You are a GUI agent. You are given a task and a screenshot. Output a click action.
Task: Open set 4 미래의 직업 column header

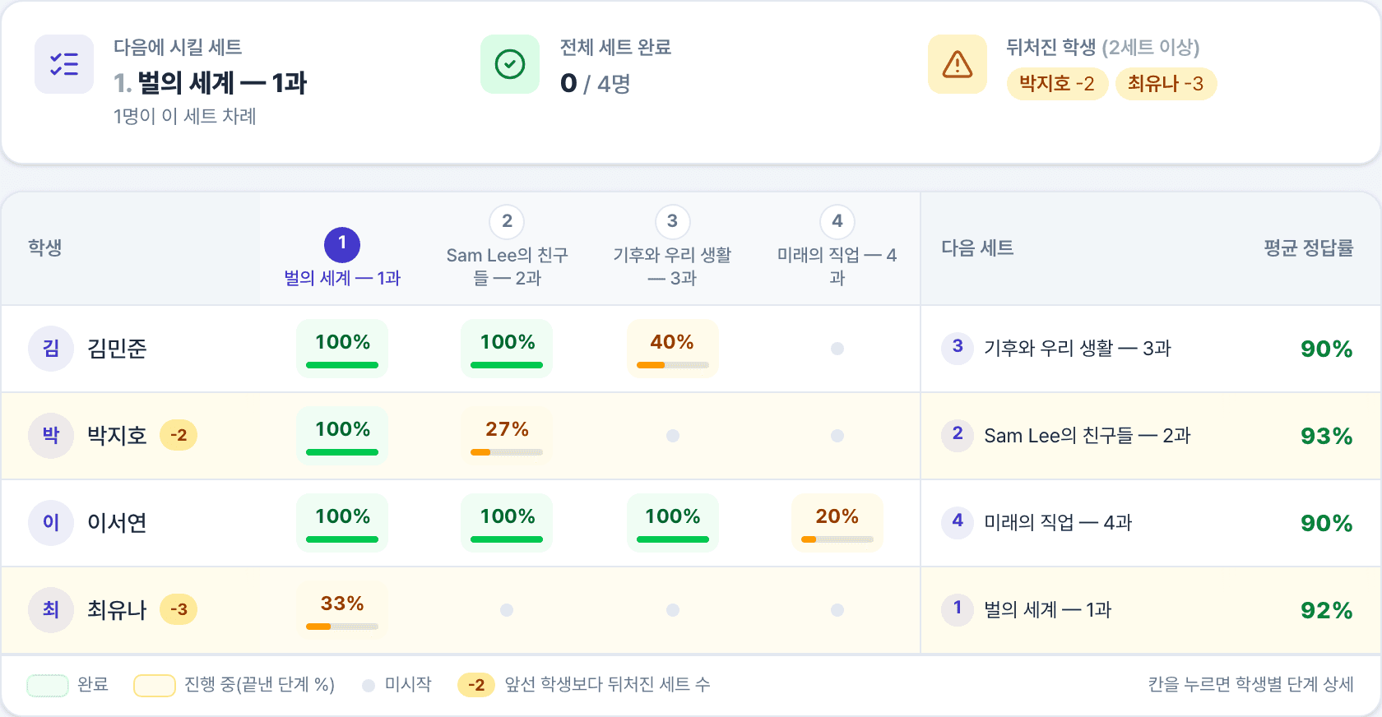coord(837,246)
